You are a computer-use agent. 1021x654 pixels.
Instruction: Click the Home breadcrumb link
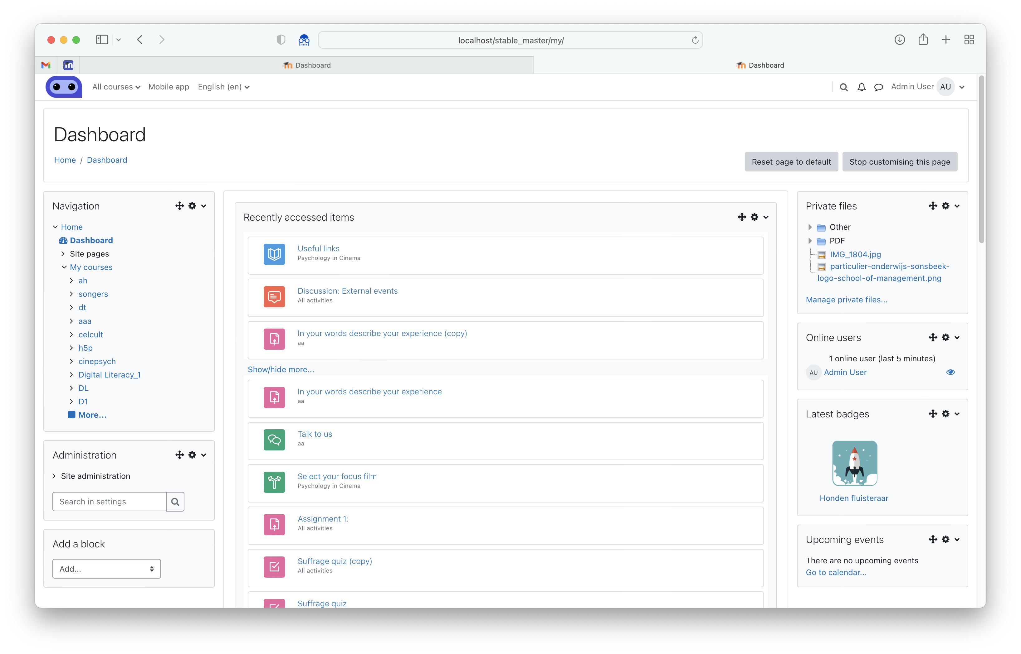point(65,160)
